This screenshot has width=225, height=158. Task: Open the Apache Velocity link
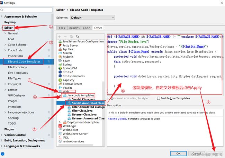(x=118, y=119)
